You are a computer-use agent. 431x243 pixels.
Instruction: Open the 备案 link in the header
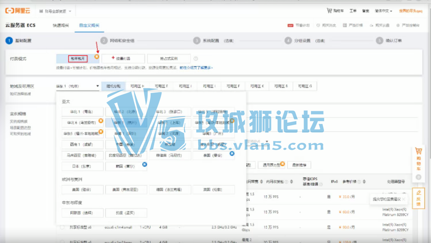click(x=366, y=11)
